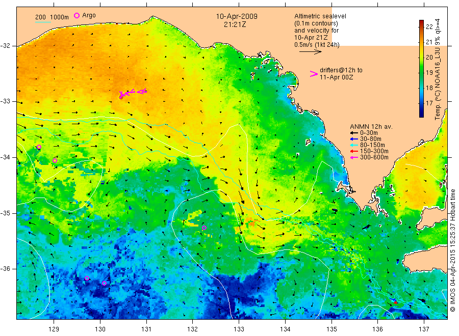Viewport: 459px width, 336px height.
Task: Click the temperature color bar
Action: pos(421,69)
